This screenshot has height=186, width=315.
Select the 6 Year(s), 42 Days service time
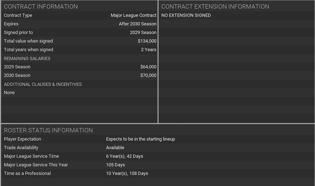[x=125, y=156]
